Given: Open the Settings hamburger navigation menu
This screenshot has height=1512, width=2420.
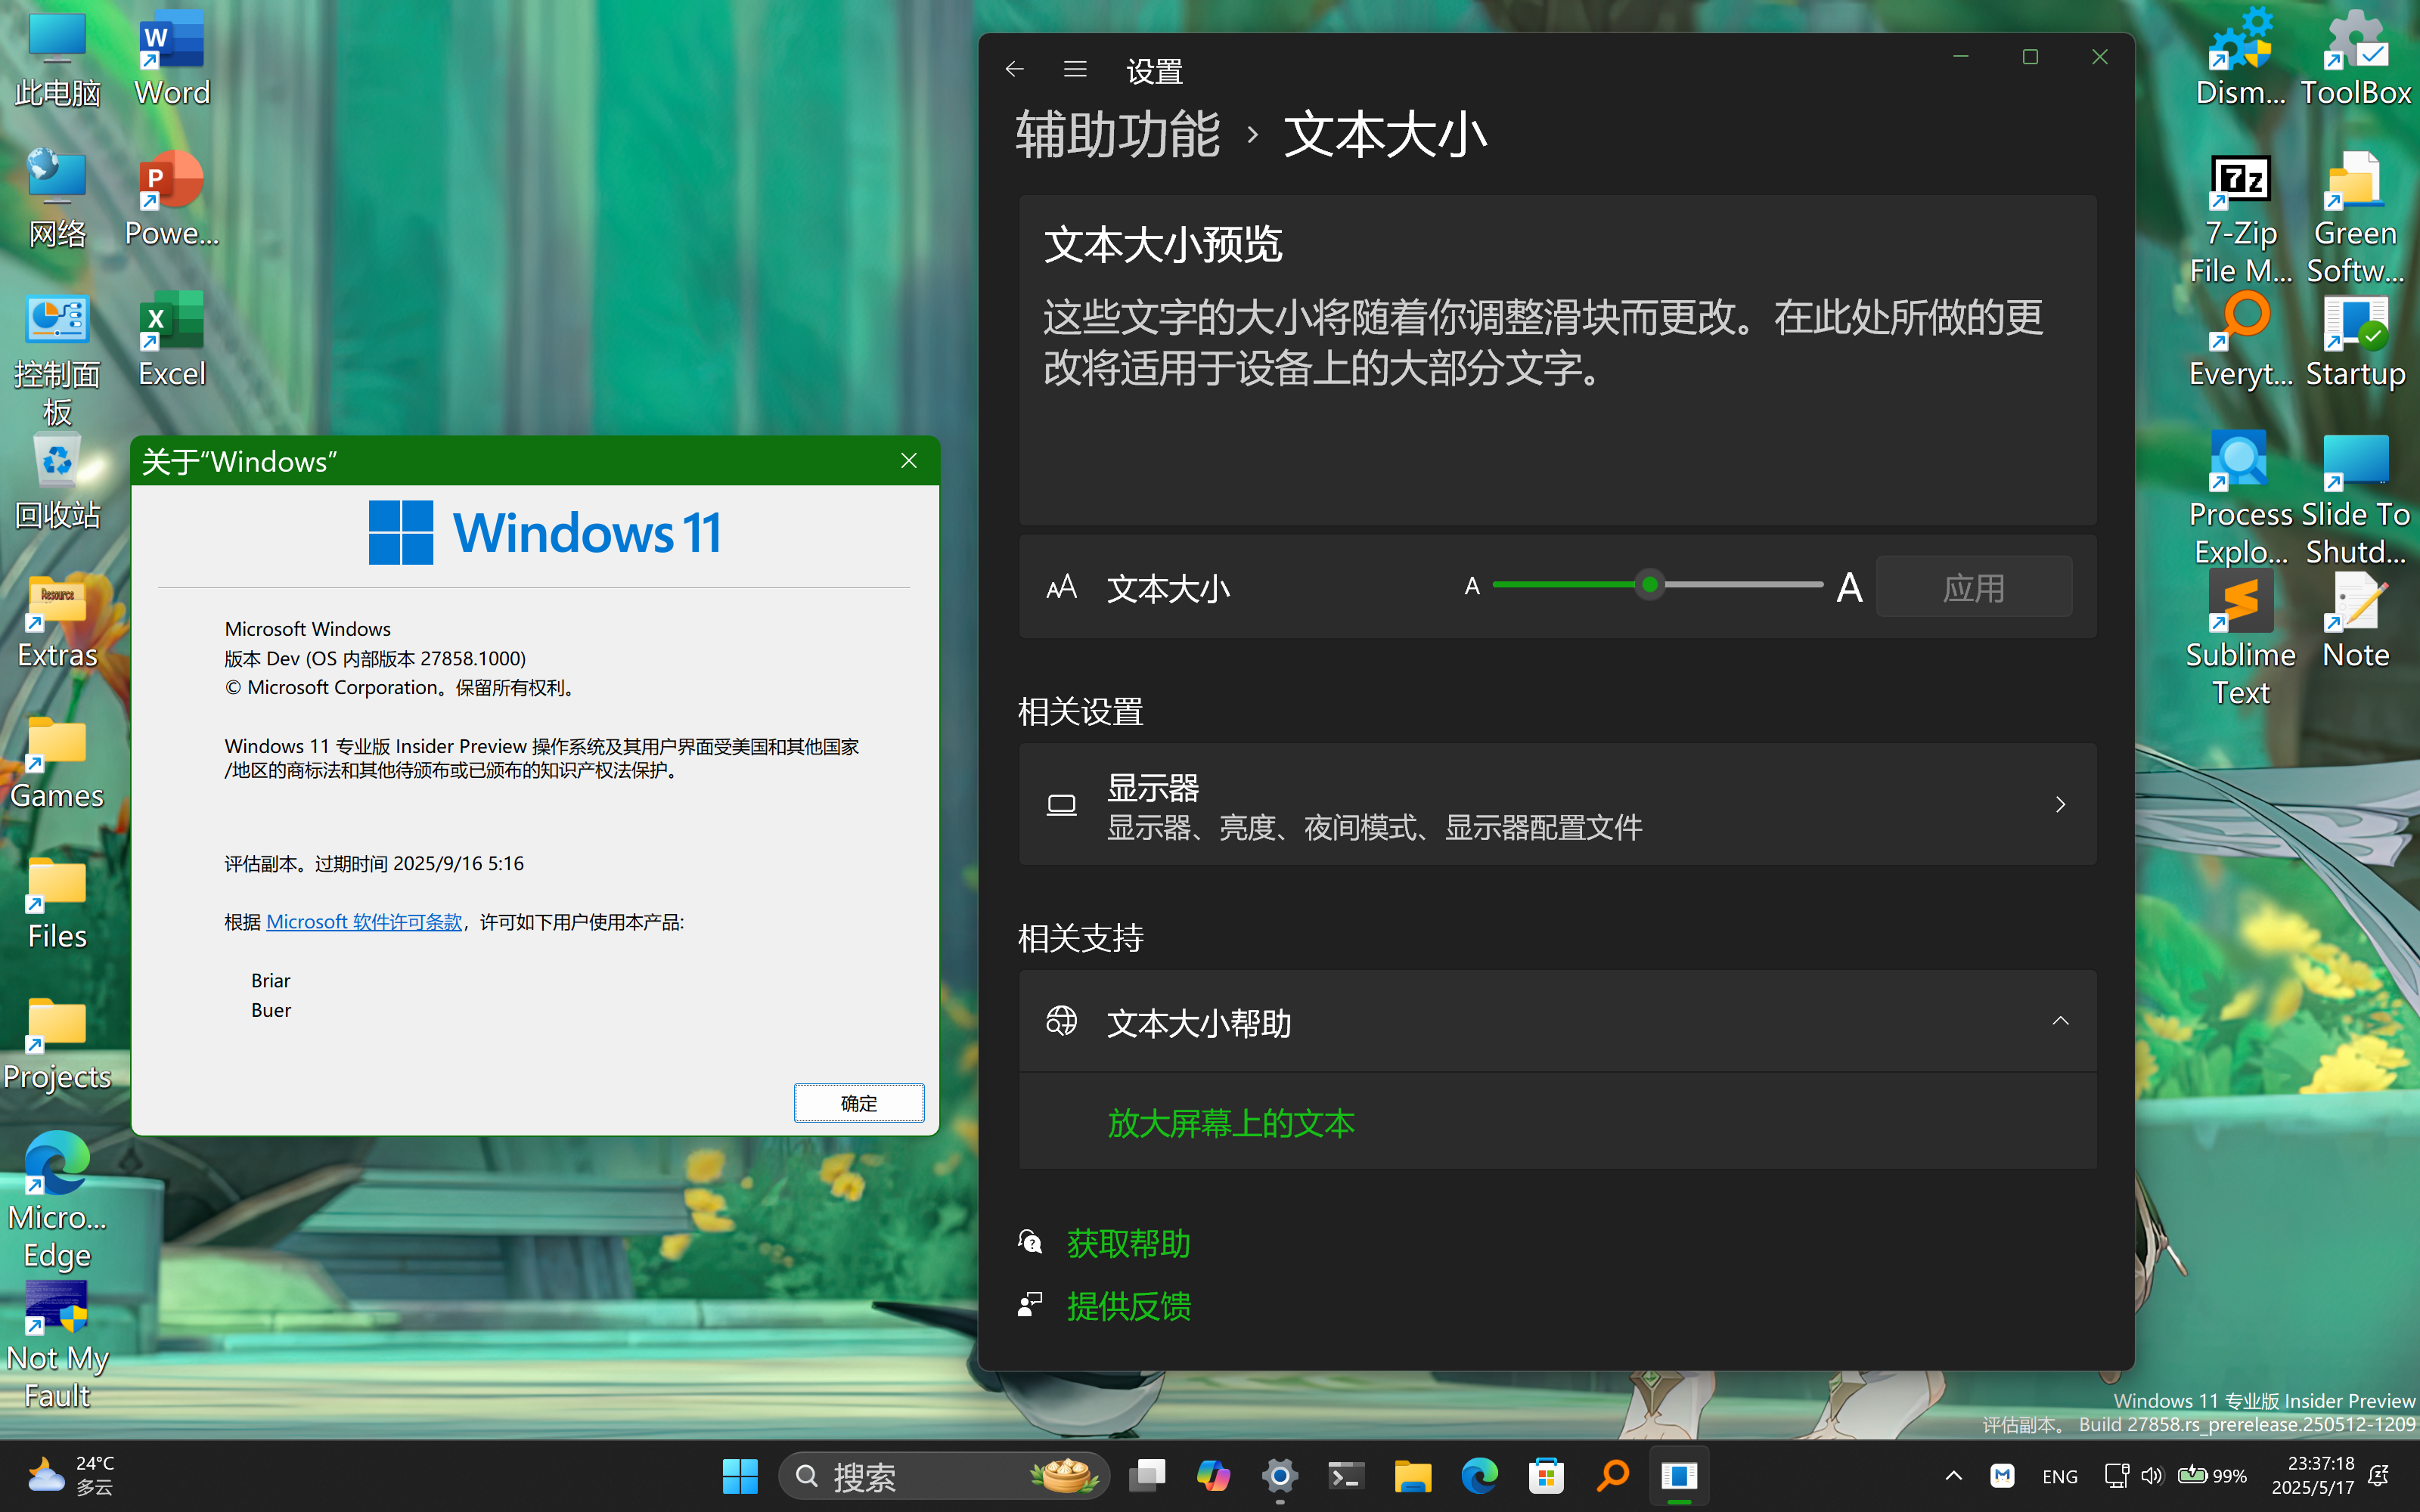Looking at the screenshot, I should (x=1075, y=69).
